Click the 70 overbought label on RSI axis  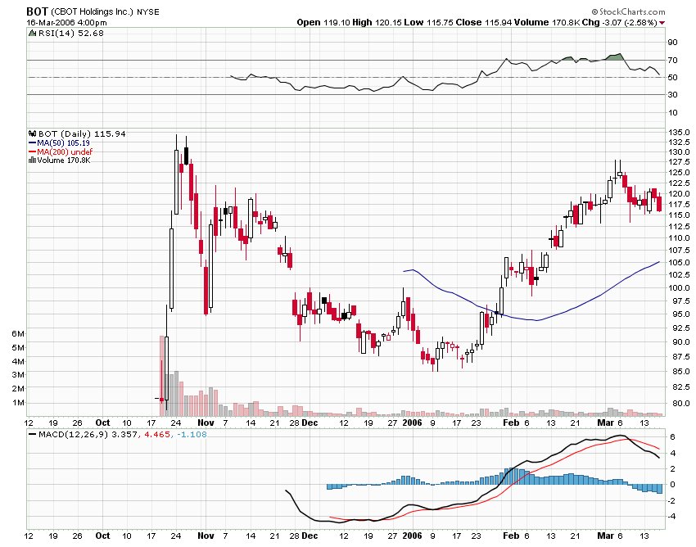tap(672, 61)
